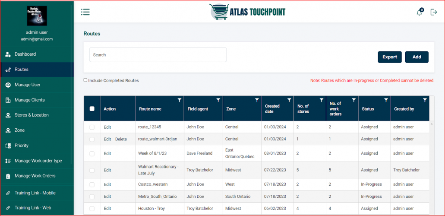
Task: Select the Costco_western row checkbox
Action: (92, 184)
